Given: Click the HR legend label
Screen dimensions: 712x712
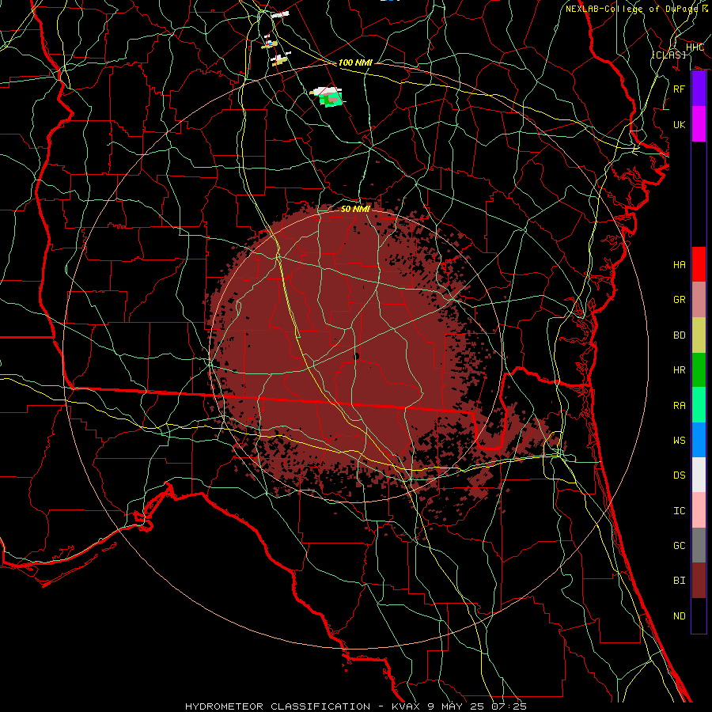Looking at the screenshot, I should pyautogui.click(x=680, y=369).
